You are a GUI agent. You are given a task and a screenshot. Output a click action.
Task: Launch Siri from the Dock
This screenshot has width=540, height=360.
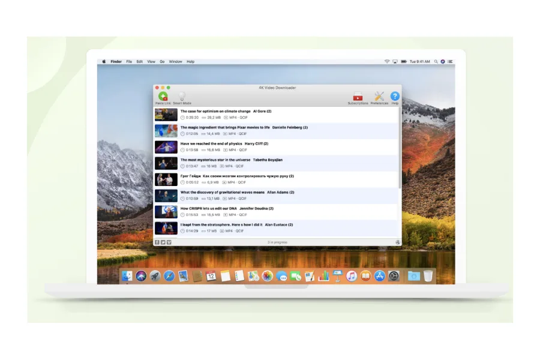141,276
